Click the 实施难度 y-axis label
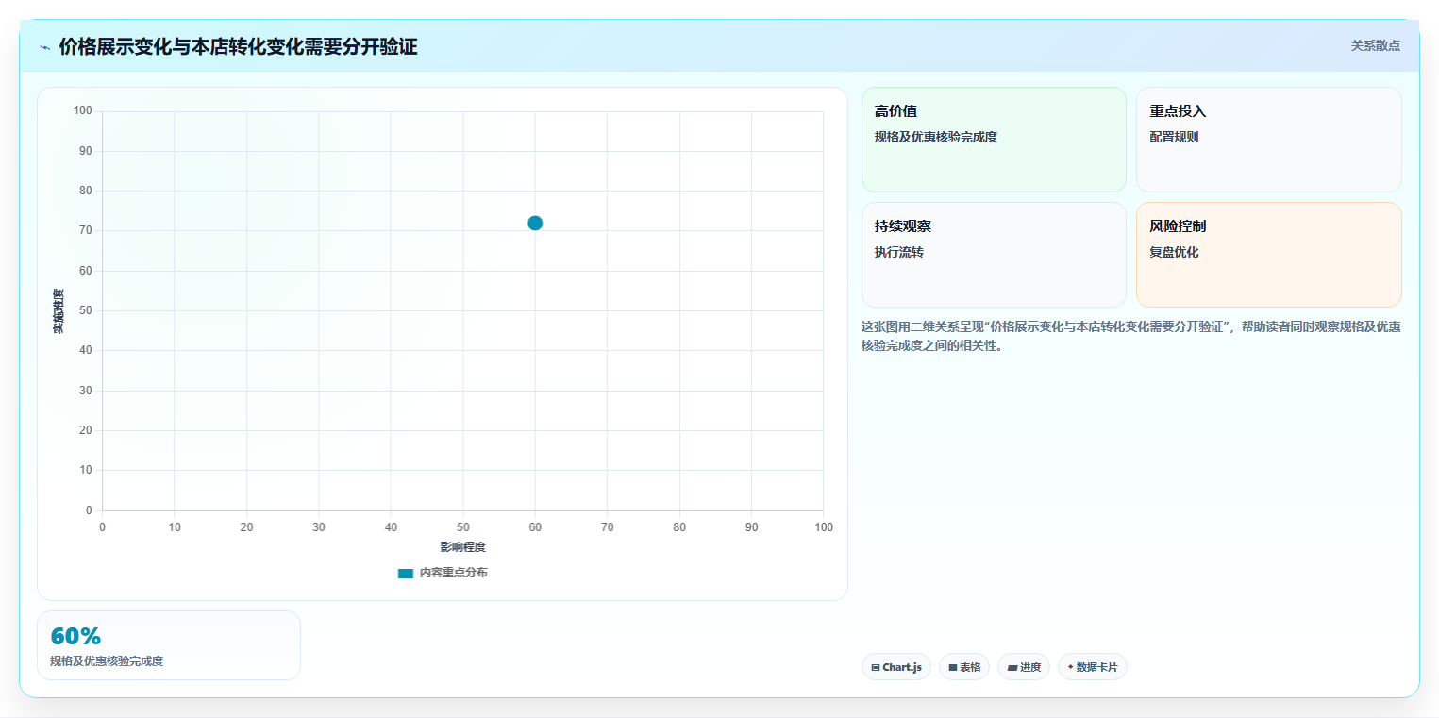Screen dimensions: 1439x718 (59, 311)
